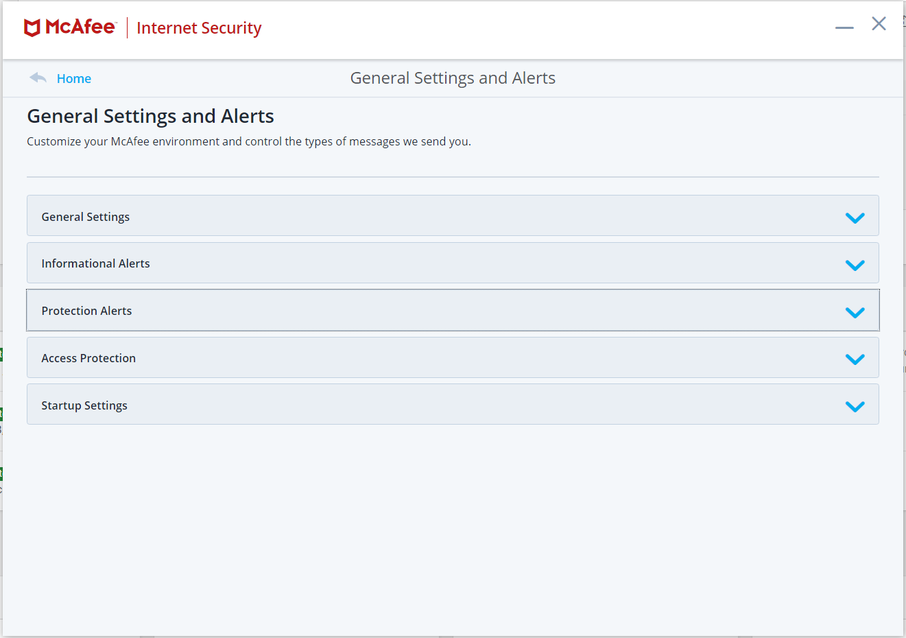Click the Internet Security product title
The height and width of the screenshot is (638, 906).
[199, 28]
